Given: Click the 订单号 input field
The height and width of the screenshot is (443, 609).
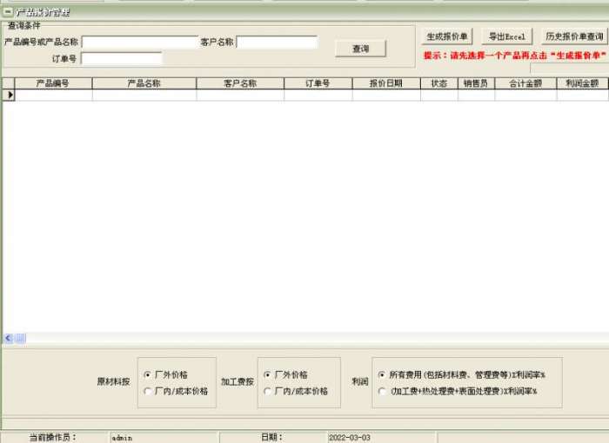Looking at the screenshot, I should [121, 59].
